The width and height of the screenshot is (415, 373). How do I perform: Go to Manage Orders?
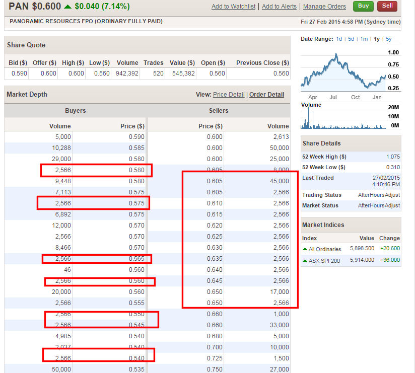324,7
